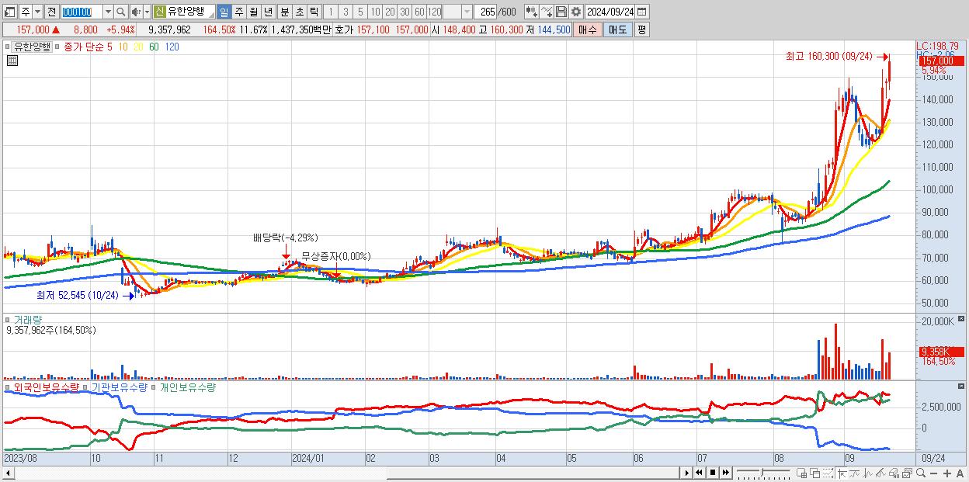
Task: Select the 틱 tick period tab
Action: pos(313,12)
